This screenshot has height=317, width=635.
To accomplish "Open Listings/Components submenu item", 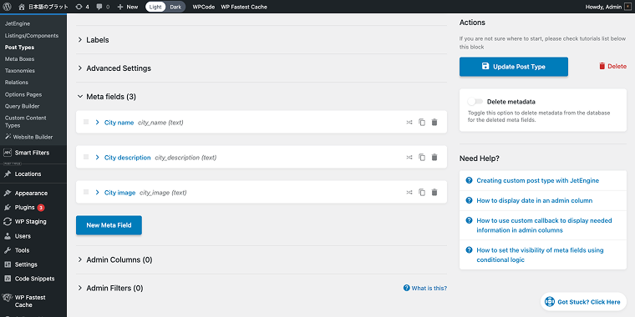I will tap(32, 36).
